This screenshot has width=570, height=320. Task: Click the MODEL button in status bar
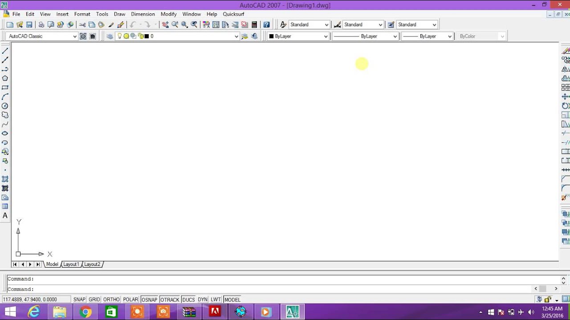[x=232, y=300]
